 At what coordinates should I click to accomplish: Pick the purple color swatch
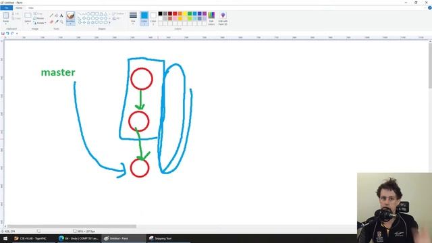(x=205, y=13)
